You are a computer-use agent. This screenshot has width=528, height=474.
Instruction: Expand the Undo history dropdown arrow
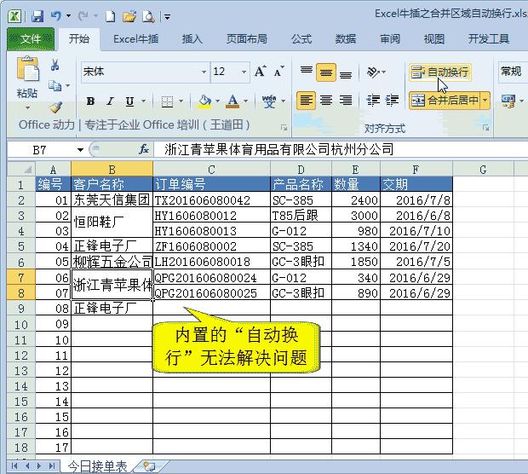68,16
